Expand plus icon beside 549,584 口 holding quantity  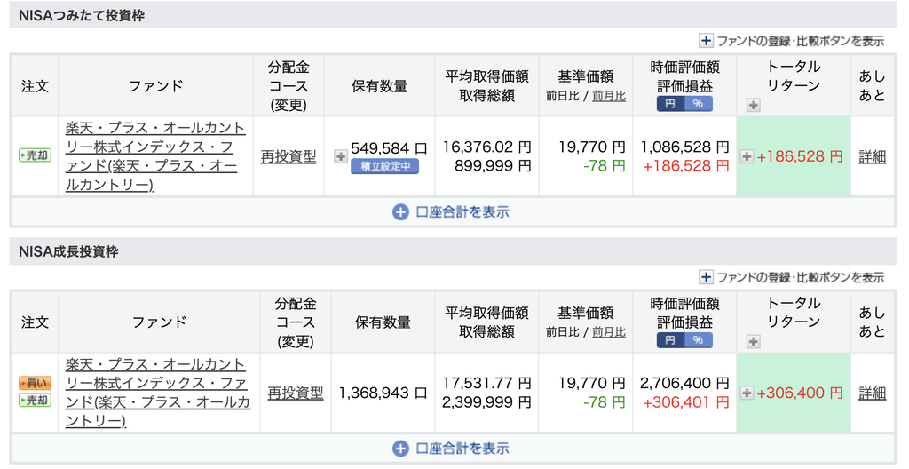coord(341,156)
